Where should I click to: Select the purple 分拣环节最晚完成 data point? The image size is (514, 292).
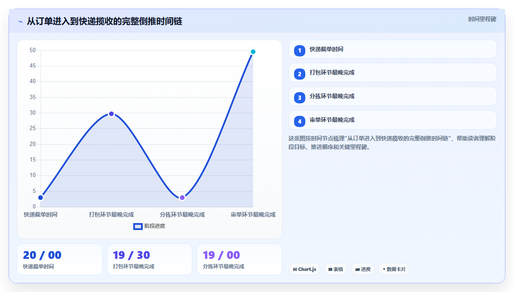[182, 198]
